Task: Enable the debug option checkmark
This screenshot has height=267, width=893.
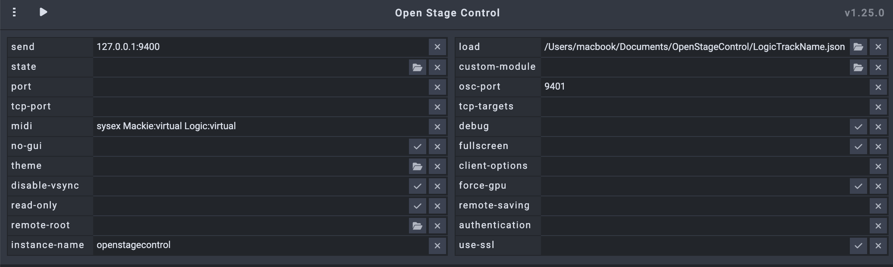Action: [858, 127]
